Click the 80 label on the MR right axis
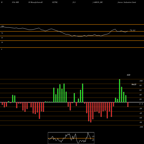Image resolution: width=144 pixels, height=144 pixels. pos(141,86)
